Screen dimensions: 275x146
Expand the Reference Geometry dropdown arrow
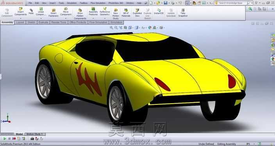pos(105,18)
